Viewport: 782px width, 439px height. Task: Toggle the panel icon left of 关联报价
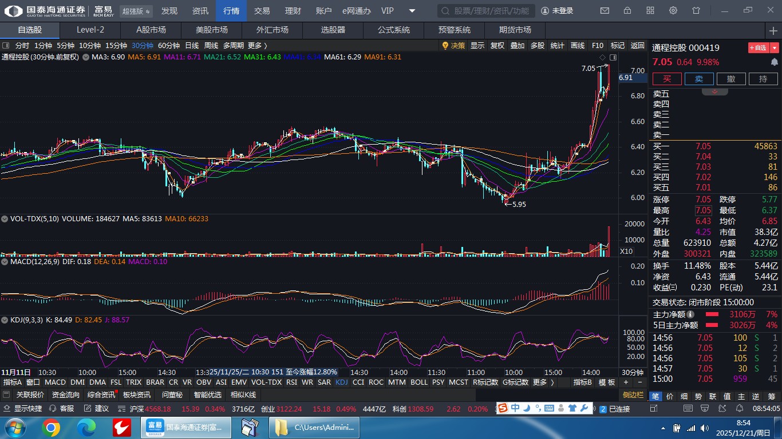pyautogui.click(x=6, y=395)
